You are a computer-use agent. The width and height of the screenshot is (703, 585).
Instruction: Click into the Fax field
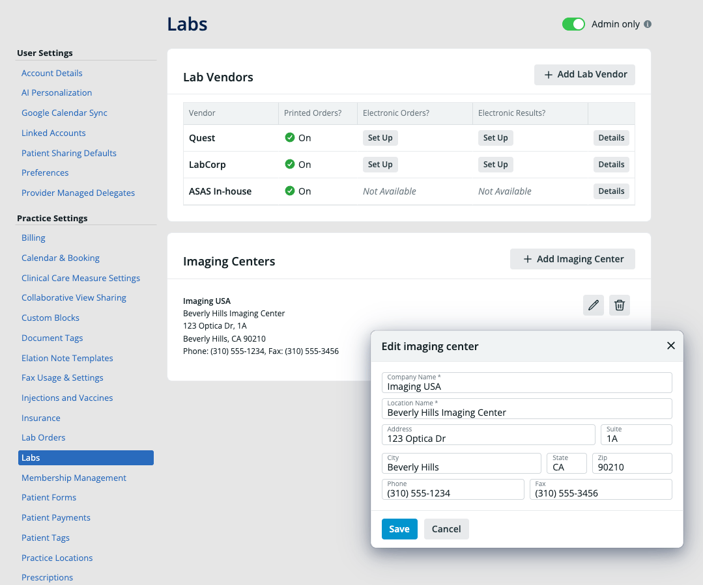pyautogui.click(x=601, y=489)
